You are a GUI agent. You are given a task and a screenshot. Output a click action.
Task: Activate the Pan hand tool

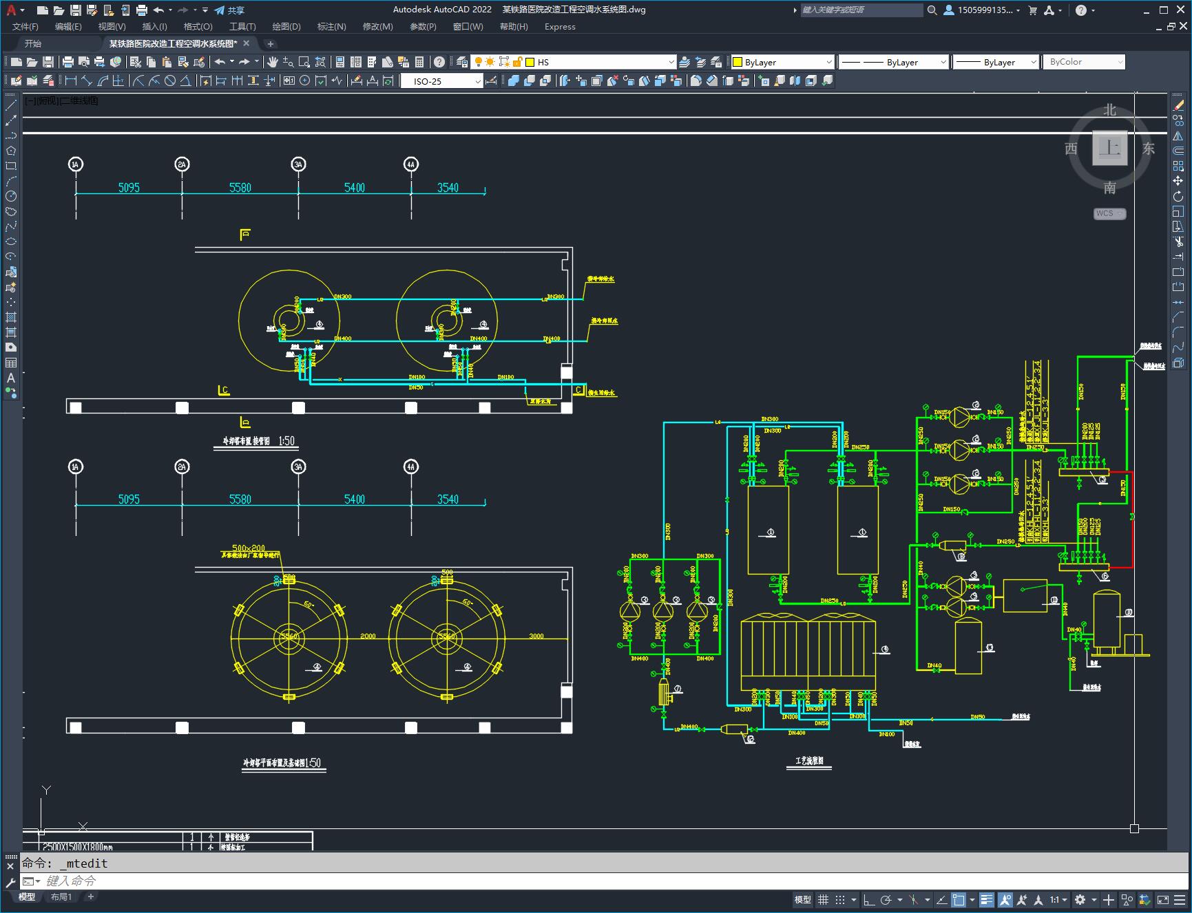tap(273, 62)
